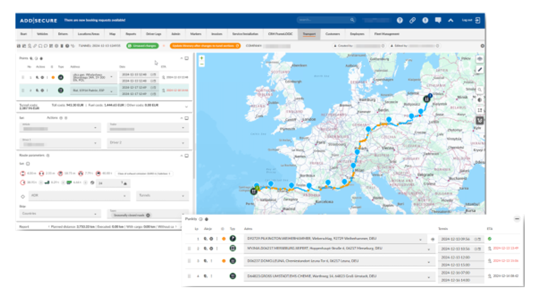The image size is (536, 302).
Task: Toggle the eye icon in Punkty row 1
Action: [x=433, y=239]
